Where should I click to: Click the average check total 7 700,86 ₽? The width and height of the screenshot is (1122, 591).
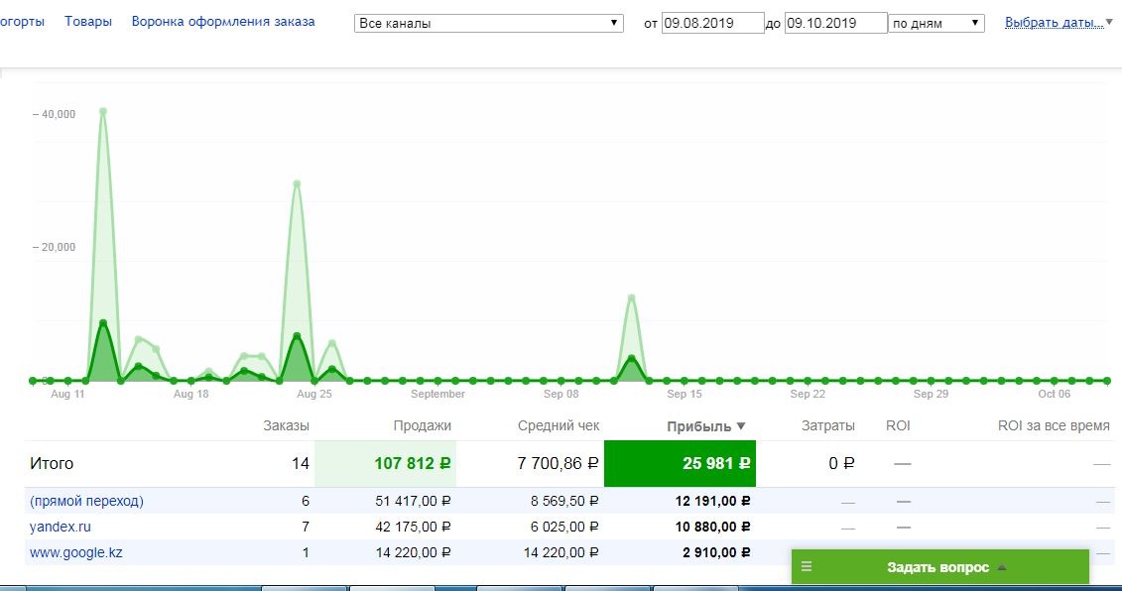pos(558,464)
